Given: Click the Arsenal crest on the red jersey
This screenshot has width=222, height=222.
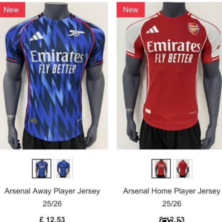Looking at the screenshot, I should click(x=193, y=29).
